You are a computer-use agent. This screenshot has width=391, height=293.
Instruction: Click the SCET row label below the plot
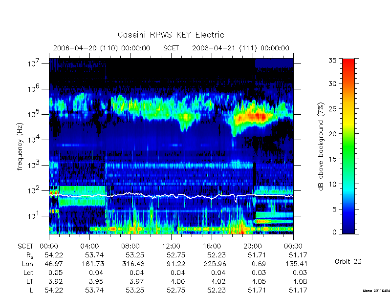25,246
